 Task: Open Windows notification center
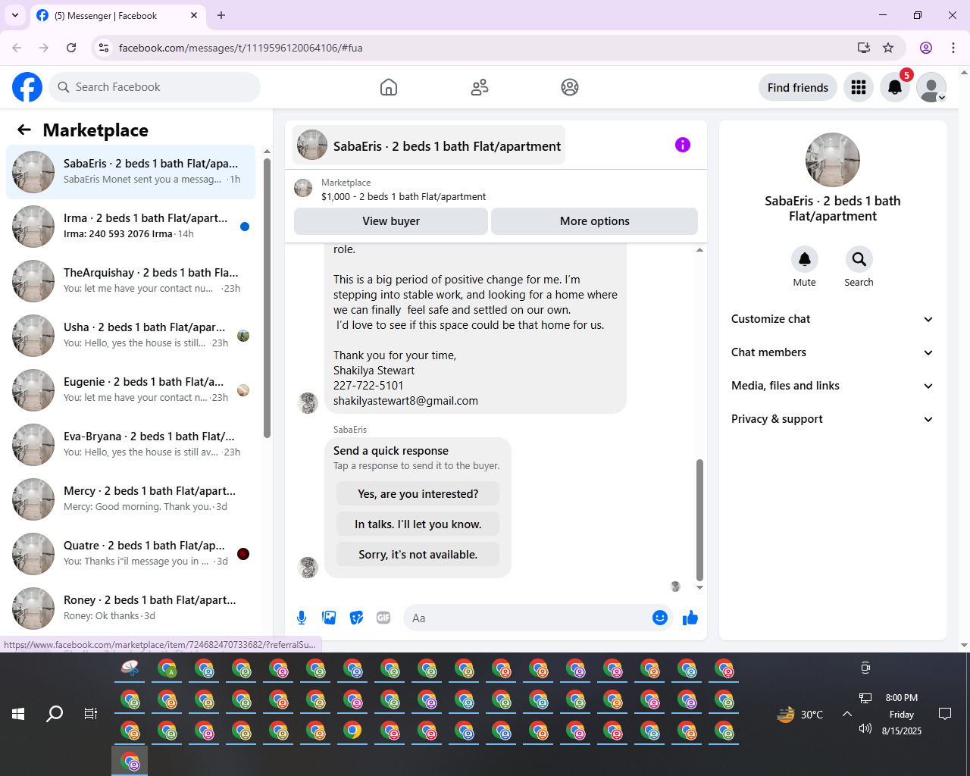click(x=945, y=714)
